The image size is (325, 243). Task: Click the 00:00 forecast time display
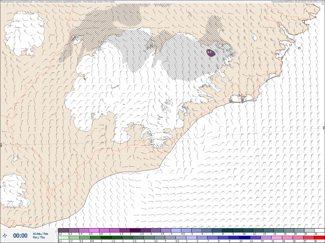tap(20, 236)
